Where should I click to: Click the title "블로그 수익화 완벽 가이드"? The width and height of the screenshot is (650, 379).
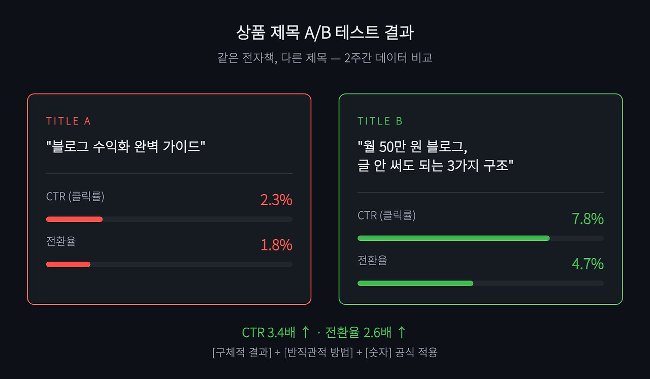(x=125, y=147)
